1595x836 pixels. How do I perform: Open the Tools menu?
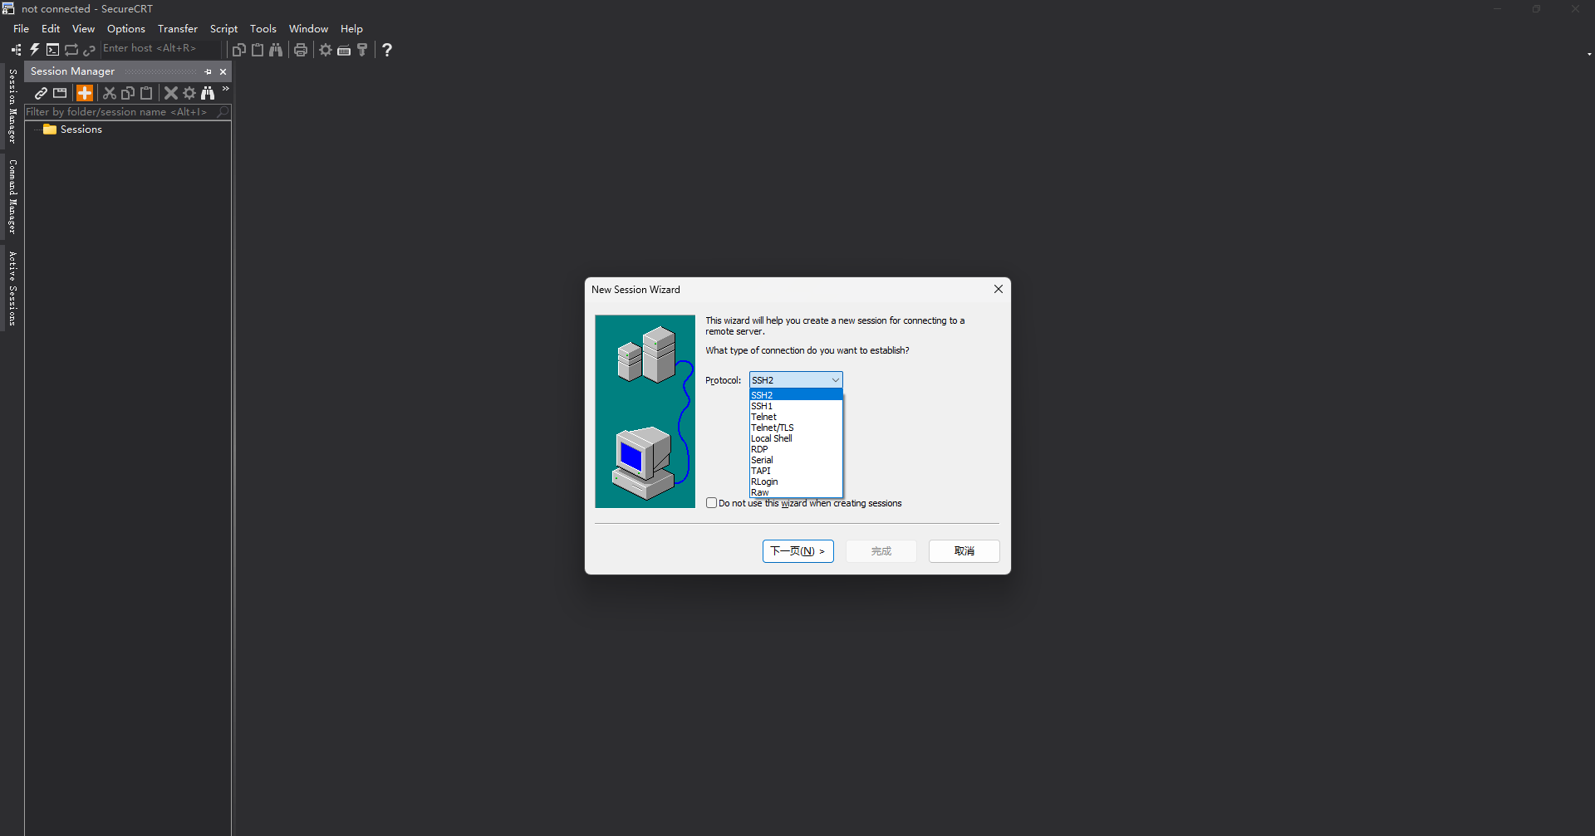(263, 28)
